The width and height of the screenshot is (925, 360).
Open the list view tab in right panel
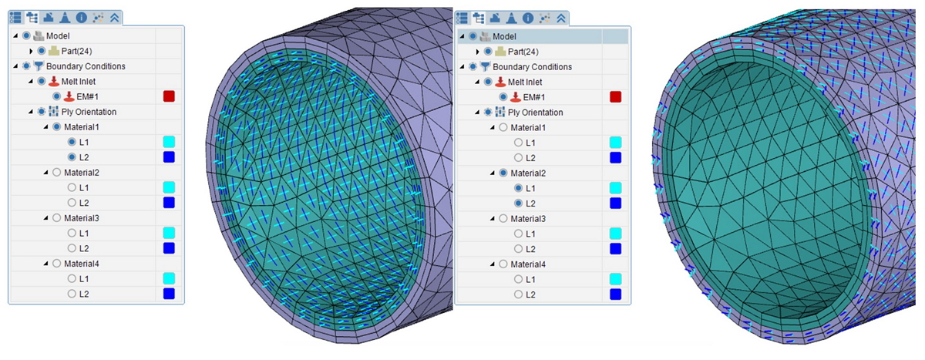[x=462, y=17]
